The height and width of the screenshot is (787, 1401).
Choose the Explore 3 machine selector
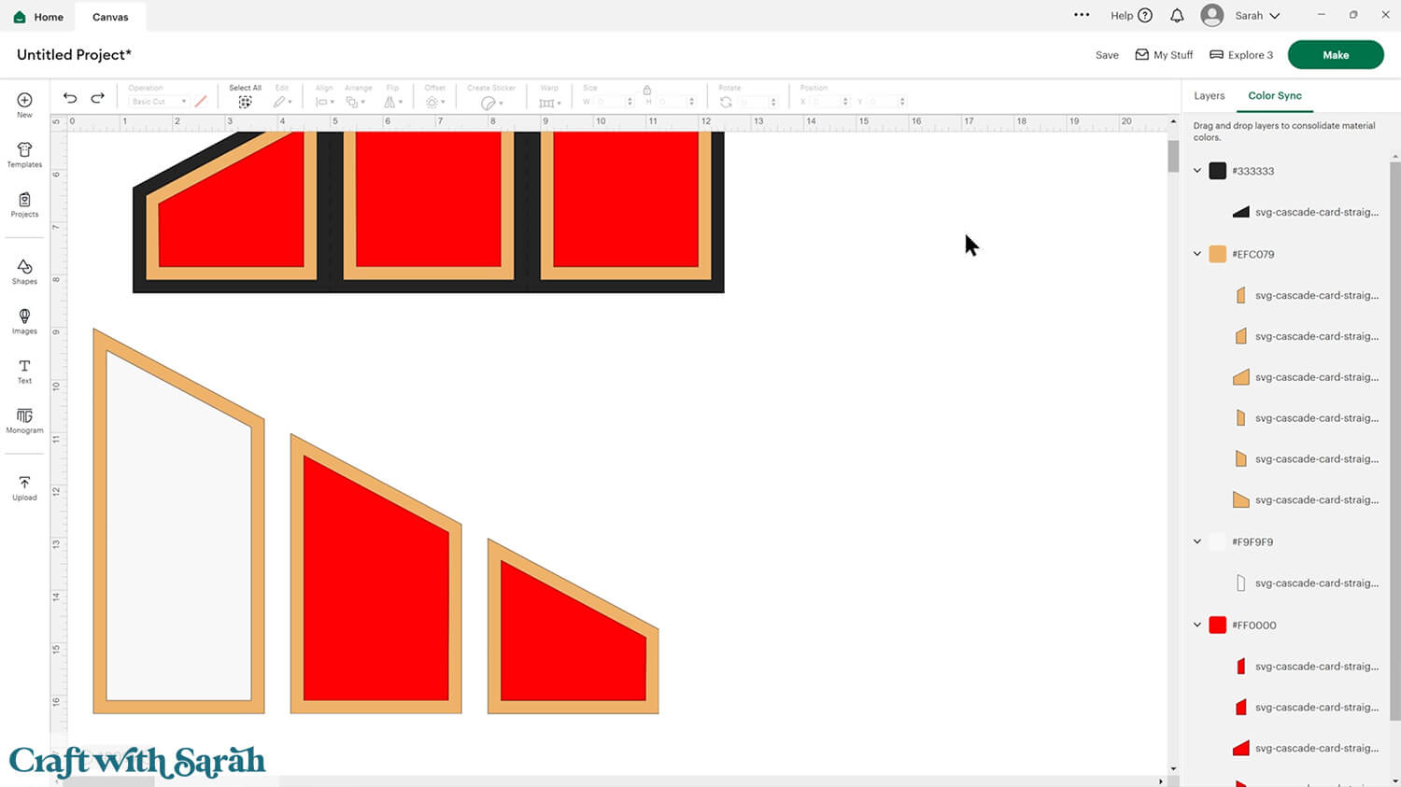(1241, 55)
